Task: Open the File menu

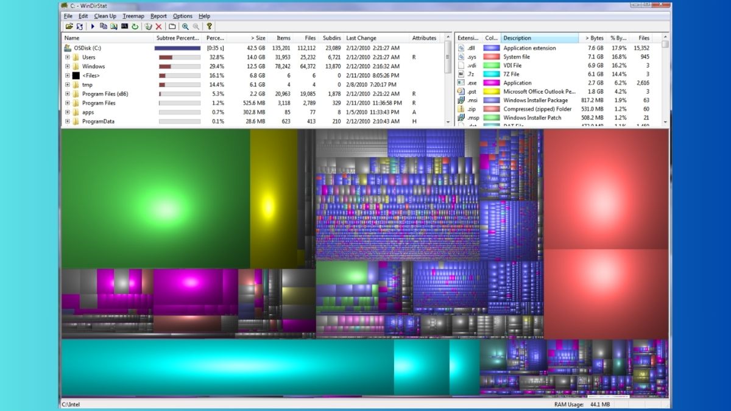Action: pos(68,16)
